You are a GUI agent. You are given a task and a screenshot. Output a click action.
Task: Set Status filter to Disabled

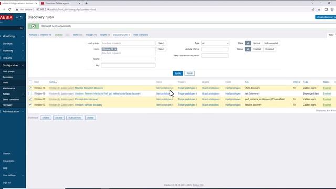[269, 49]
